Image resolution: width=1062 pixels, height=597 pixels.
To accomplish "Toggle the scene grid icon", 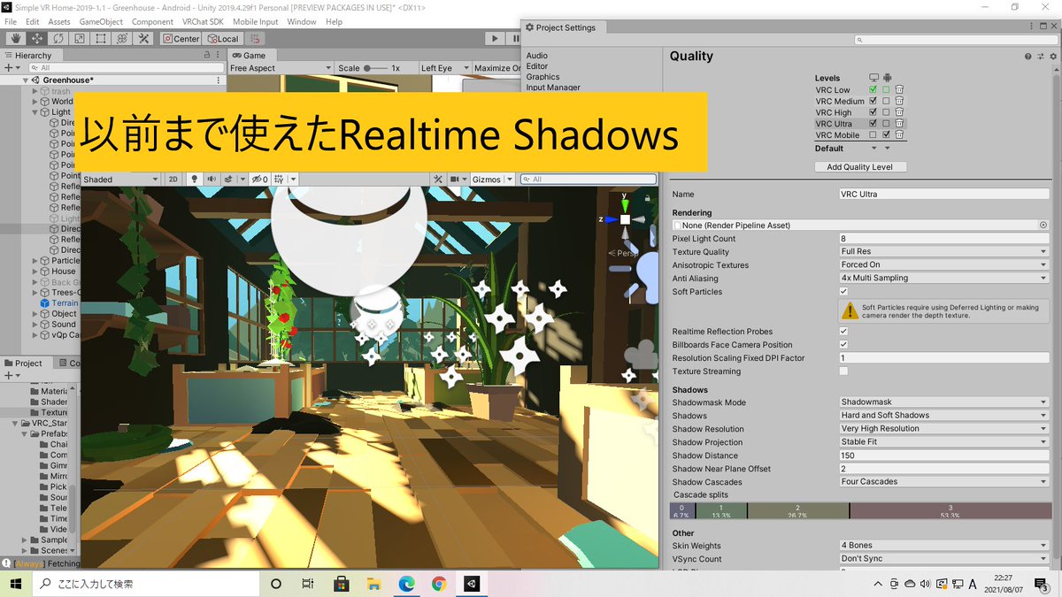I will tap(279, 179).
